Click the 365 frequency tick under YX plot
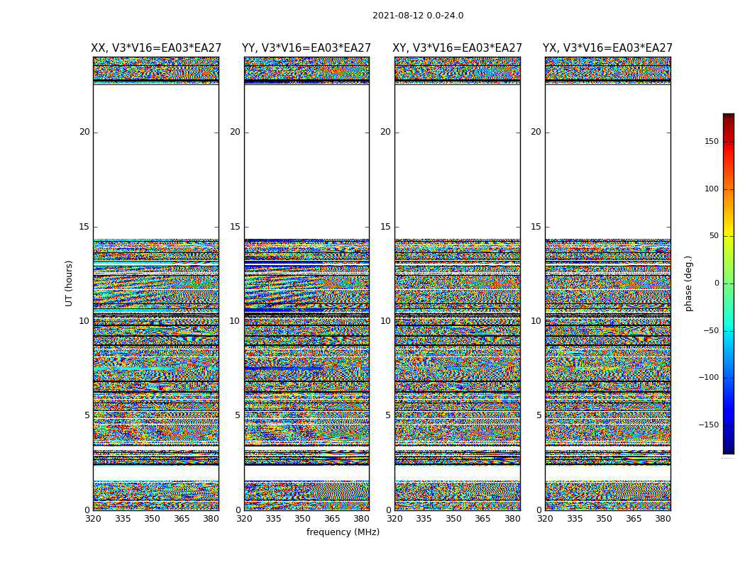Screen dimensions: 745x567 (634, 519)
